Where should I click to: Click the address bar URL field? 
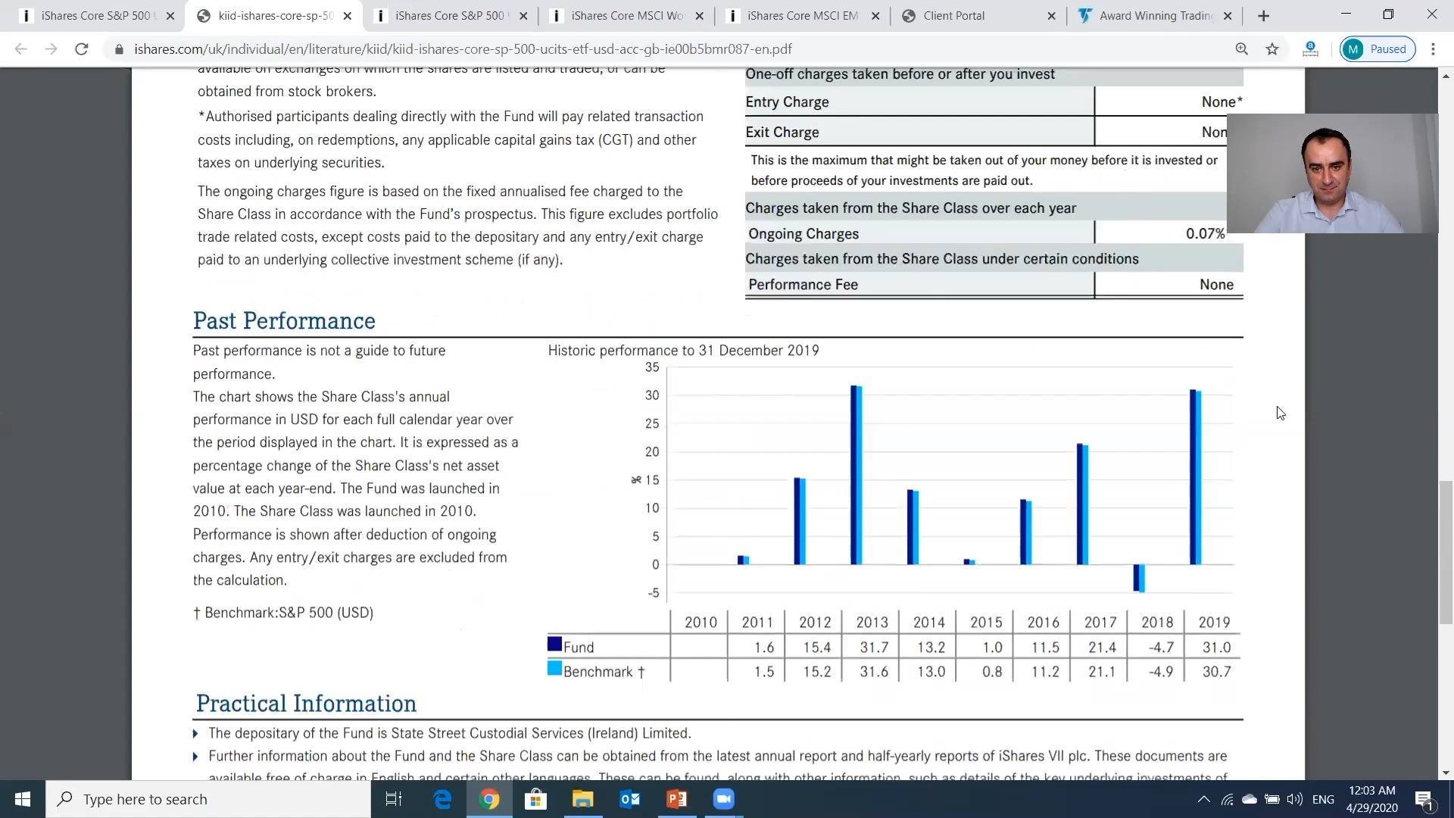[x=463, y=49]
